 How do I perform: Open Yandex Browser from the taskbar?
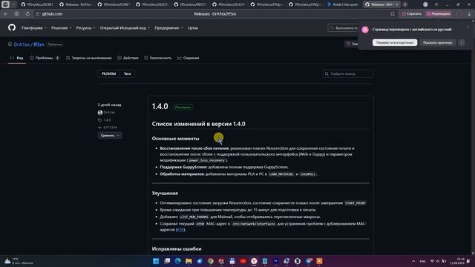coord(254,261)
